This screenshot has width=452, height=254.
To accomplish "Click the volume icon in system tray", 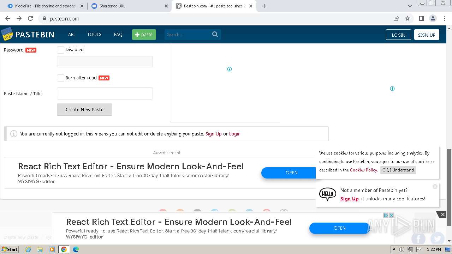I will click(402, 249).
